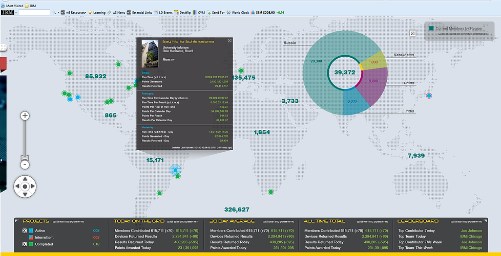Click the 3,733 member count on the map
Viewport: 501px width, 256px height.
(x=290, y=101)
